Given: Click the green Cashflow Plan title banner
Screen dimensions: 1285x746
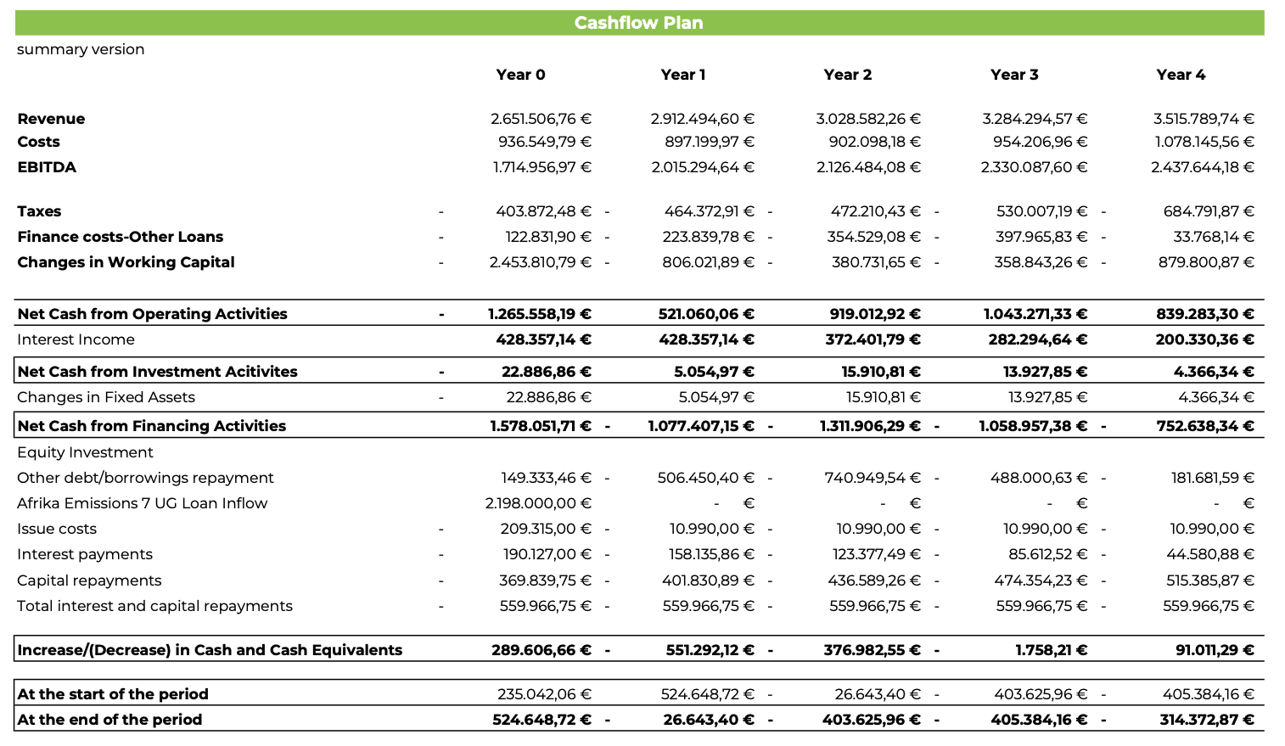Looking at the screenshot, I should tap(638, 23).
